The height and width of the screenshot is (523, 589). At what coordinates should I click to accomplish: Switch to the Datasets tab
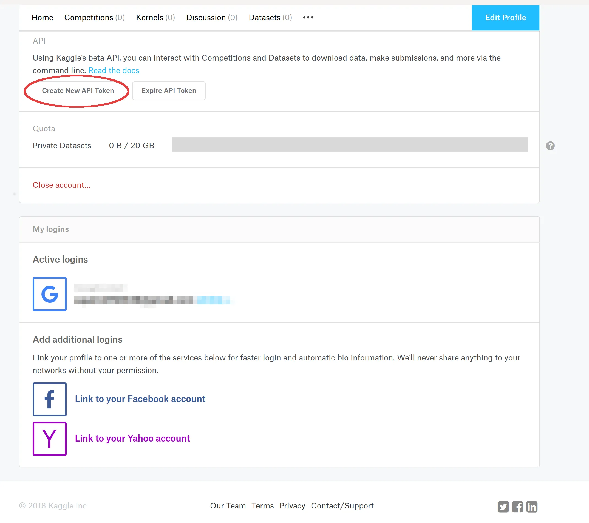point(270,18)
